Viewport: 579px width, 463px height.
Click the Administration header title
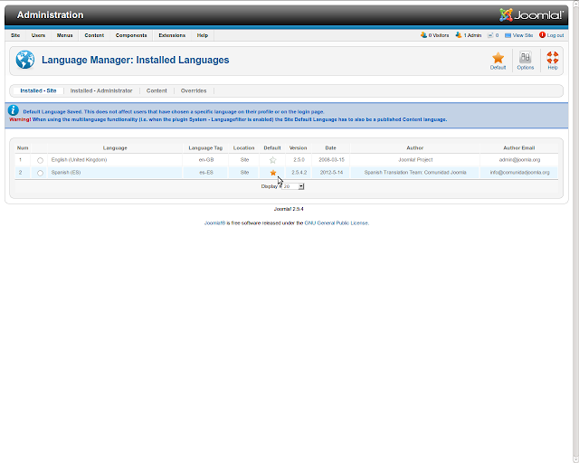tap(51, 14)
